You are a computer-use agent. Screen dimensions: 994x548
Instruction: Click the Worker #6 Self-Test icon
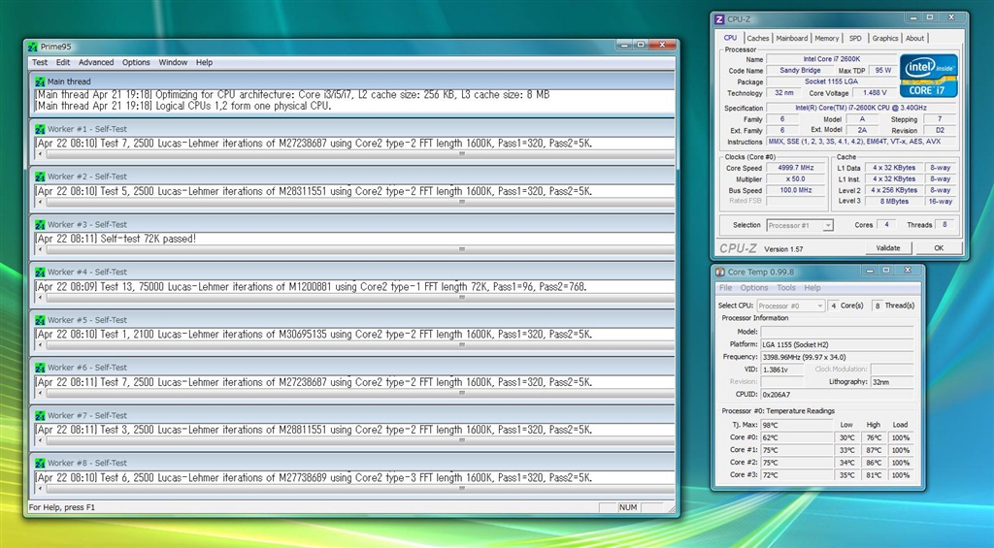tap(40, 368)
